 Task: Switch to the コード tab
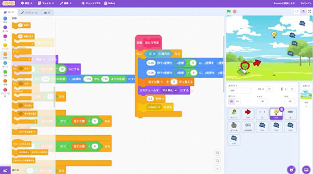tap(9, 13)
